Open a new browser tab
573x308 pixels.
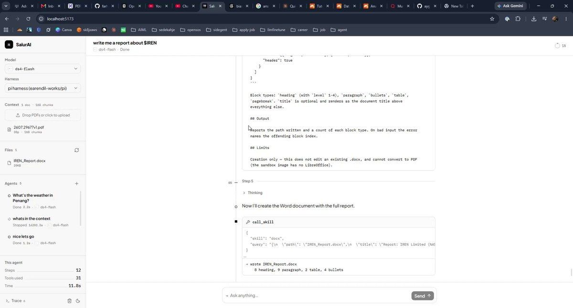[x=472, y=6]
